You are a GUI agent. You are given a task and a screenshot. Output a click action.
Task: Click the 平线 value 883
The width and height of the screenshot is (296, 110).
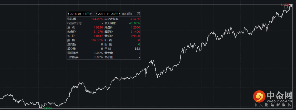tap(137, 49)
